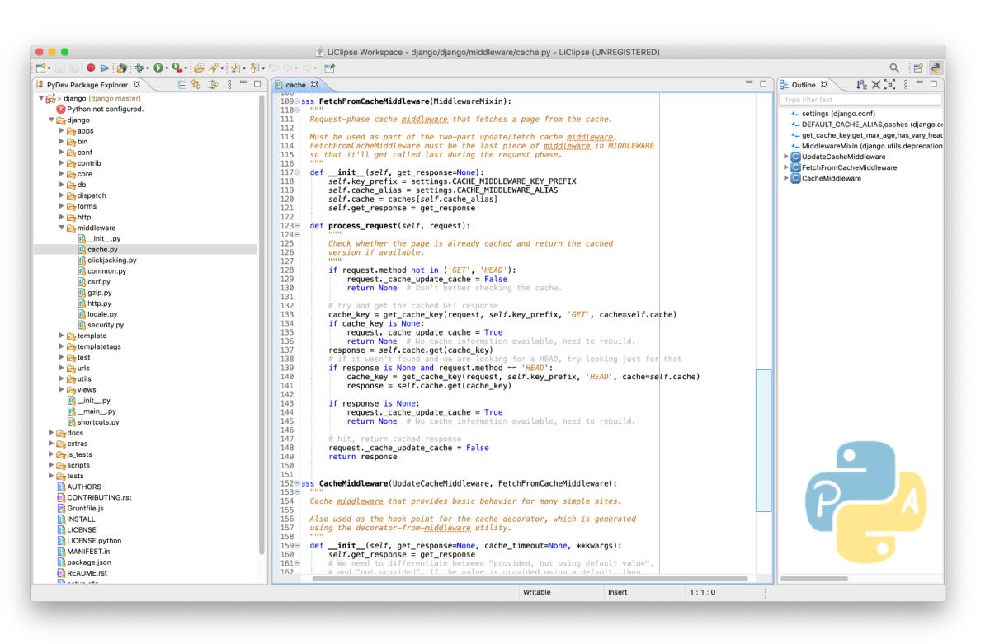Click the 'Insert' status bar entry
The width and height of the screenshot is (990, 644).
617,592
